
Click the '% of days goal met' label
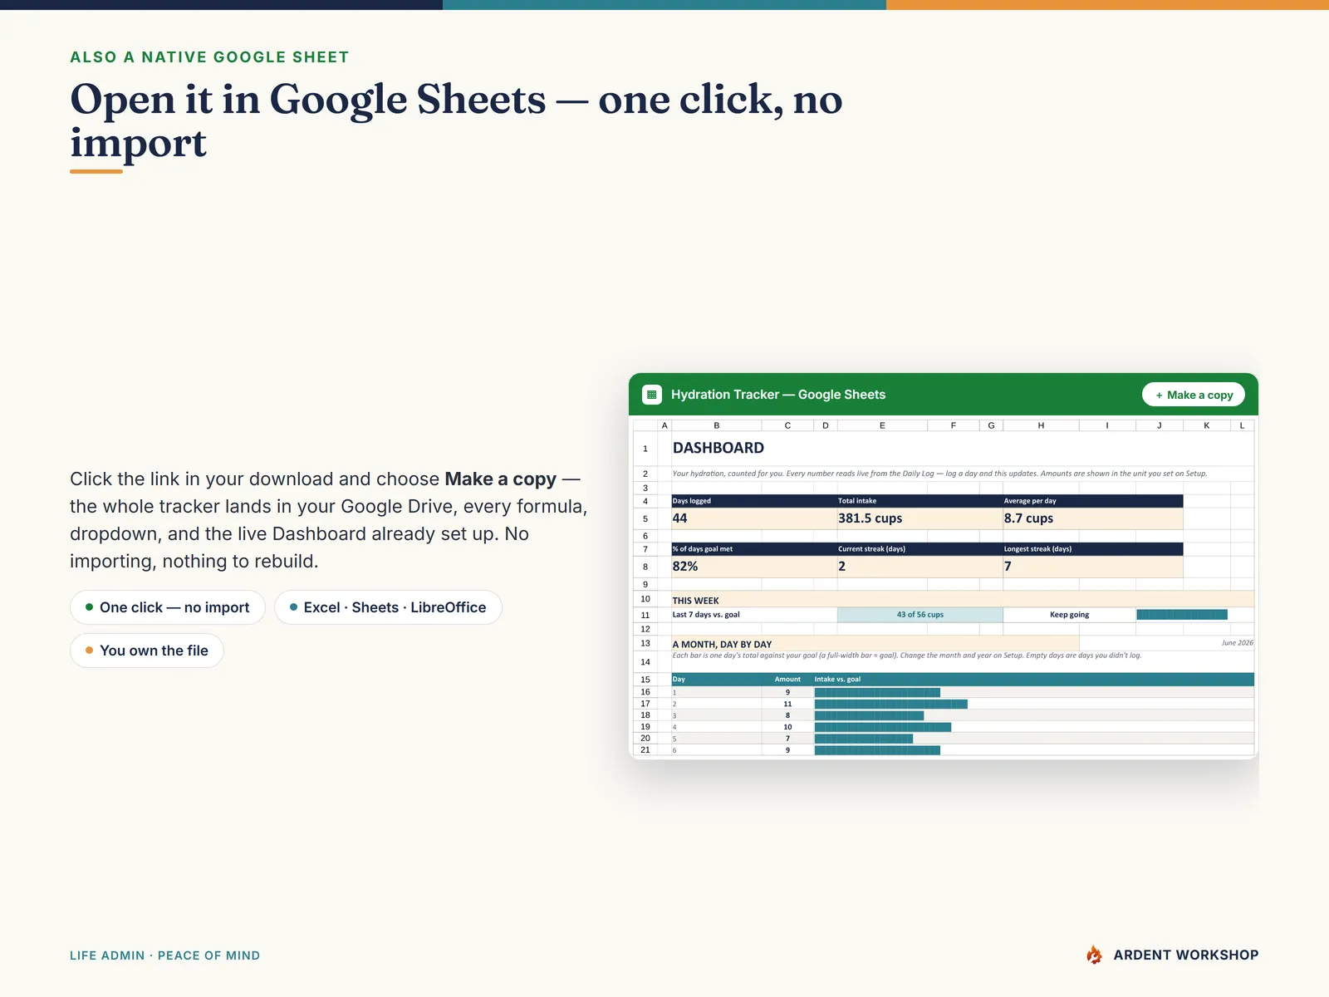pos(754,549)
